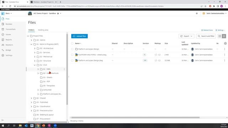The width and height of the screenshot is (228, 128).
Task: Collapse the left navigation sidebar
Action: [x=3, y=120]
